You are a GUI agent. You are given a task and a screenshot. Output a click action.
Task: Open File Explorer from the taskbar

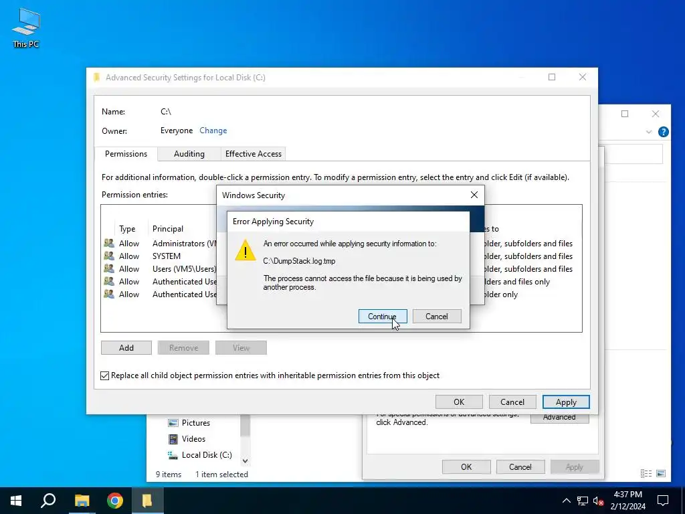coord(82,501)
